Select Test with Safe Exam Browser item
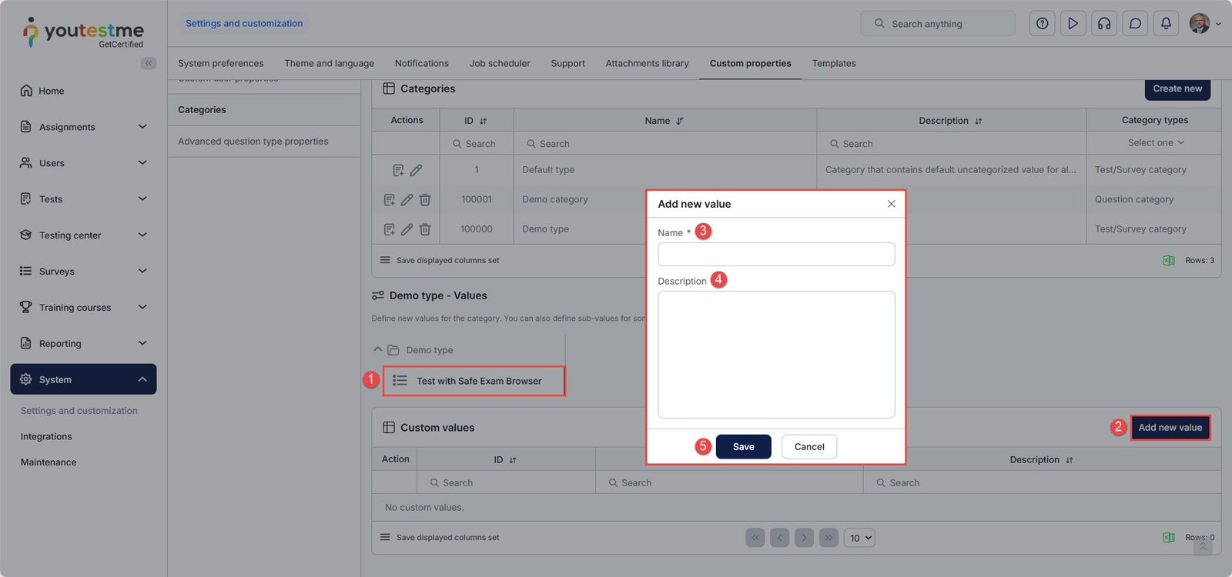Screen dimensions: 1232x577 tap(478, 381)
